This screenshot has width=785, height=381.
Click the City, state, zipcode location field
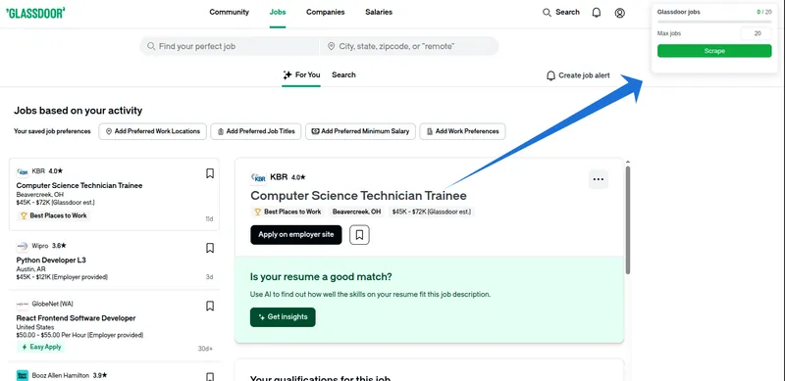pyautogui.click(x=409, y=46)
